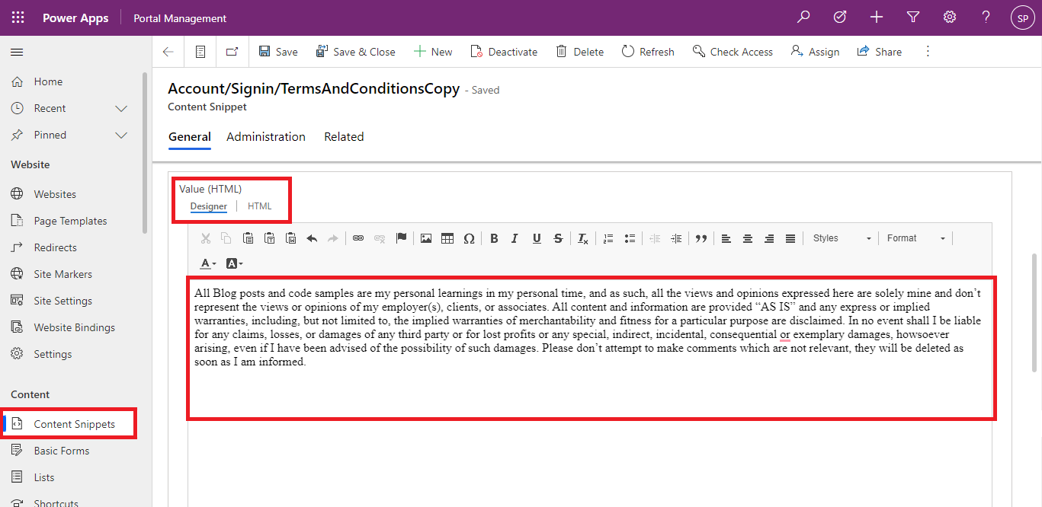
Task: Open the Styles dropdown
Action: click(x=841, y=238)
